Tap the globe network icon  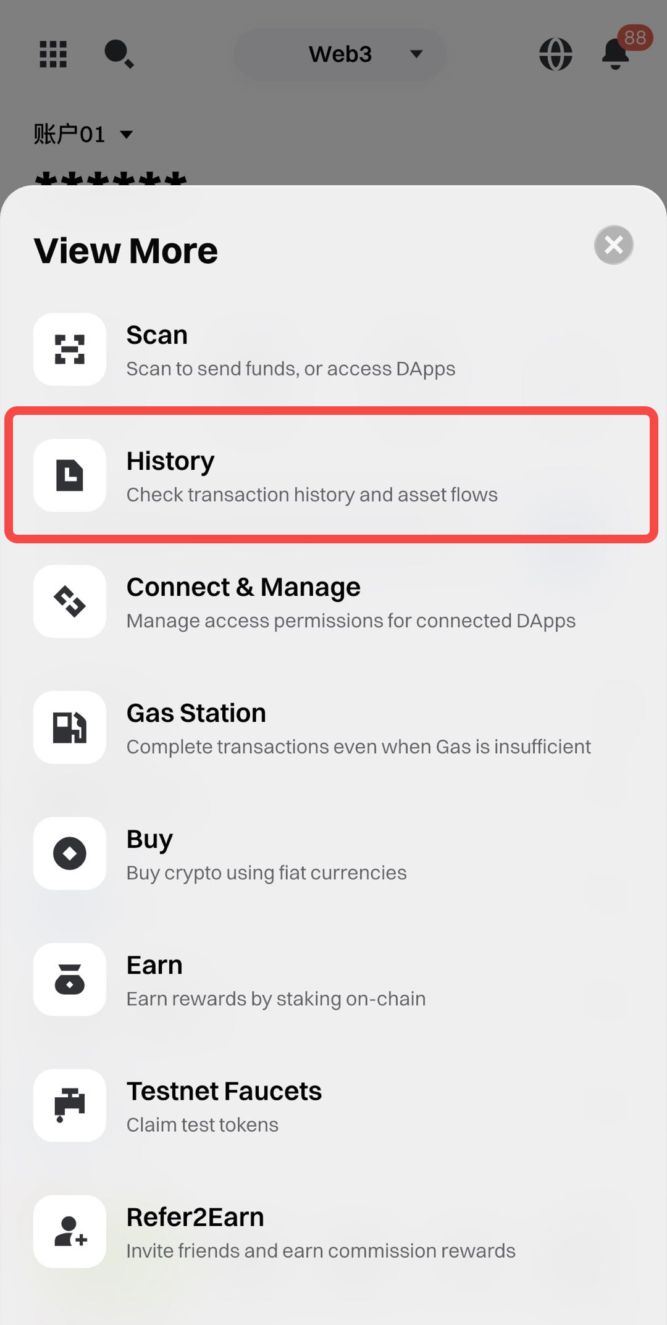coord(555,54)
